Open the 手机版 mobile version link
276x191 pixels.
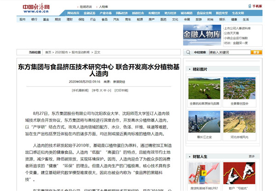(x=257, y=6)
